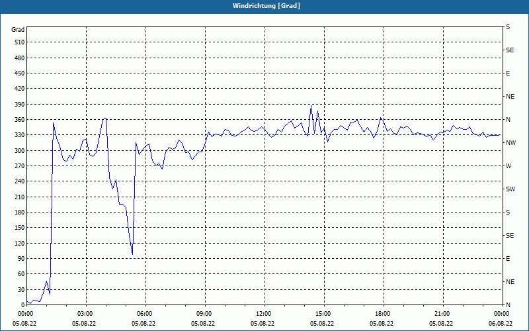Pick the 390 y-axis label
The height and width of the screenshot is (331, 529).
[x=20, y=104]
